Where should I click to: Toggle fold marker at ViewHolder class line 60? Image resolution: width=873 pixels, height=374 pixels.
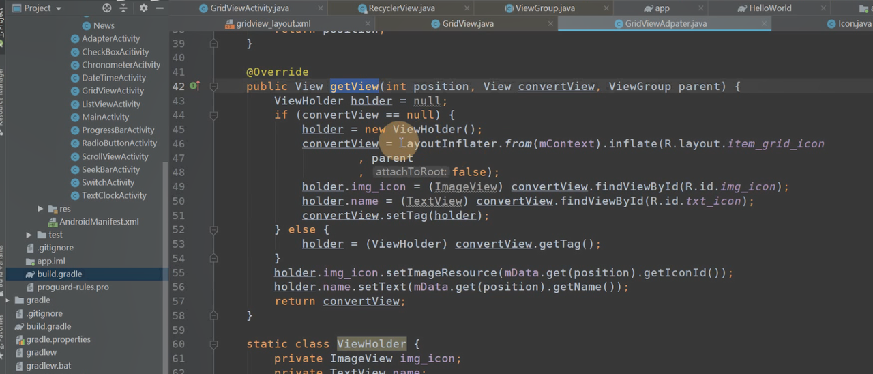[x=213, y=345]
